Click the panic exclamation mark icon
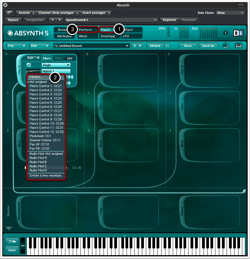Screen dimensions: 250x259 pos(225,33)
